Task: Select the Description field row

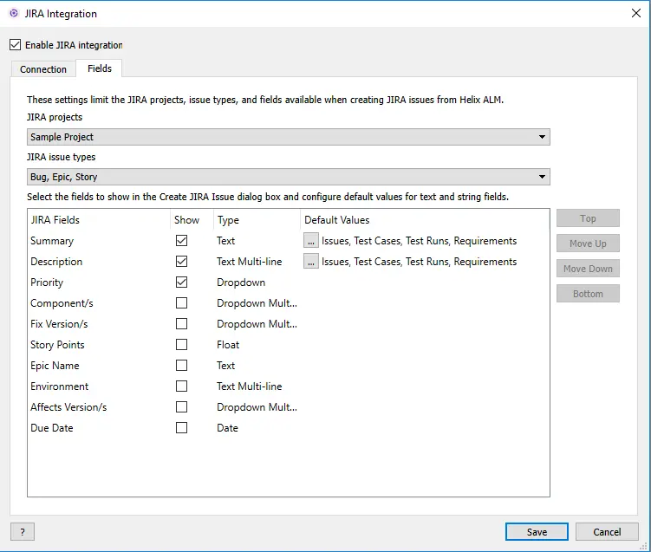Action: pos(288,262)
